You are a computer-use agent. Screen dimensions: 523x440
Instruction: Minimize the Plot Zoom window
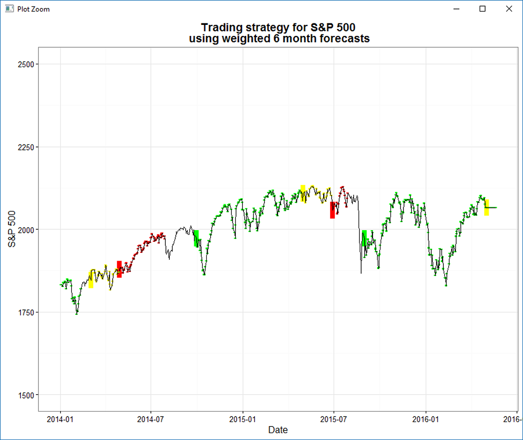(456, 9)
